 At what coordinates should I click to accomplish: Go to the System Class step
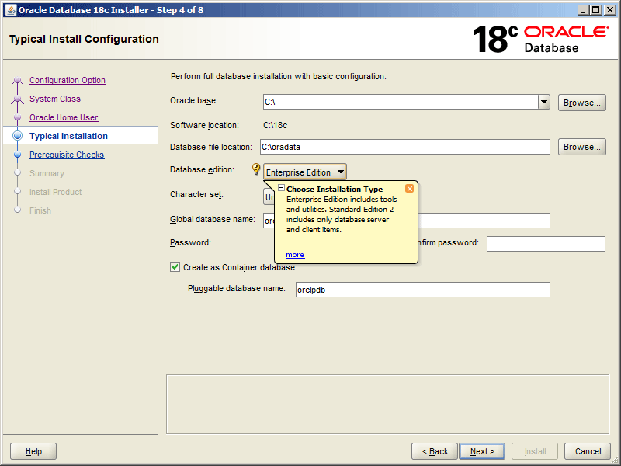[55, 99]
